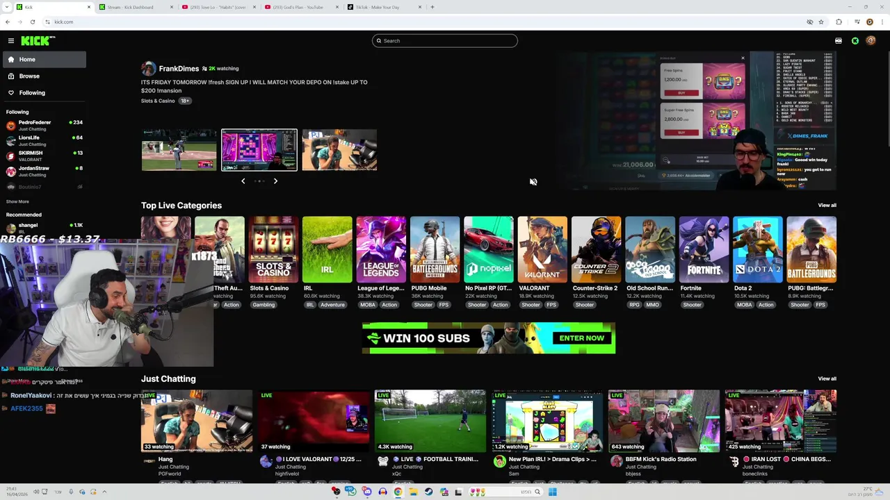Open JordanStraw followed channel
Viewport: 890px width, 500px height.
coord(44,172)
